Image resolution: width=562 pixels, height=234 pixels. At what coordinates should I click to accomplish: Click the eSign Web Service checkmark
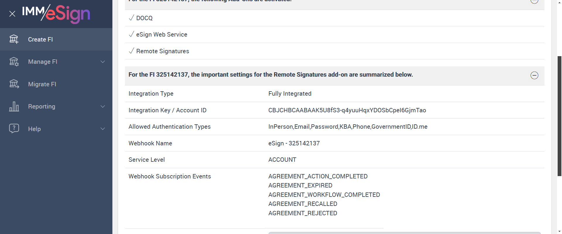(x=131, y=34)
